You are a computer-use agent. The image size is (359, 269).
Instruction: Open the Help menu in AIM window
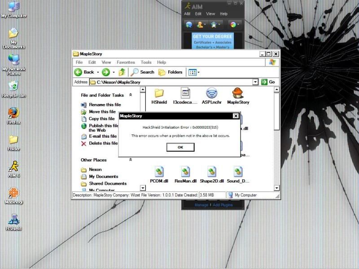(x=223, y=14)
